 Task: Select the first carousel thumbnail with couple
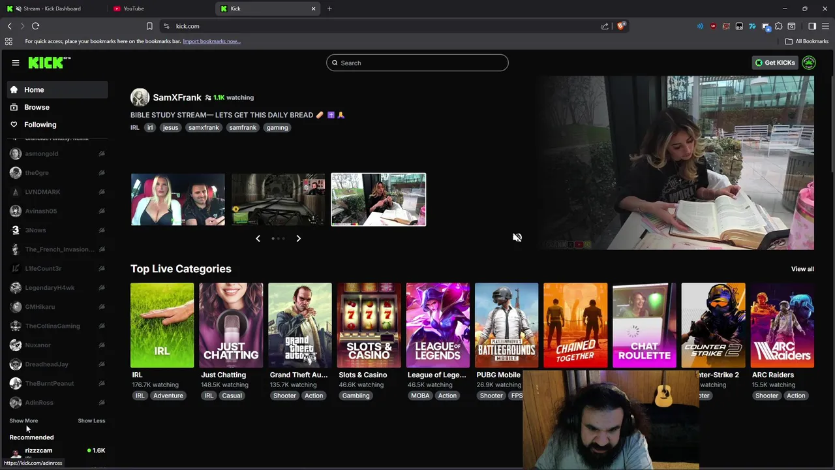click(178, 200)
